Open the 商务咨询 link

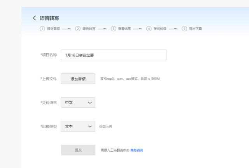137,150
